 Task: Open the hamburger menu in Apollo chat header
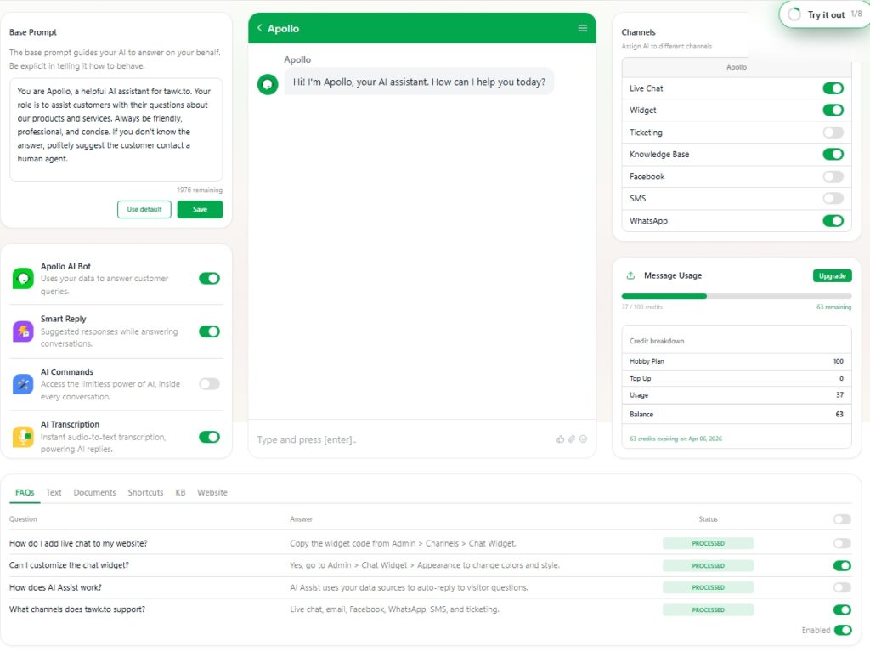click(583, 28)
